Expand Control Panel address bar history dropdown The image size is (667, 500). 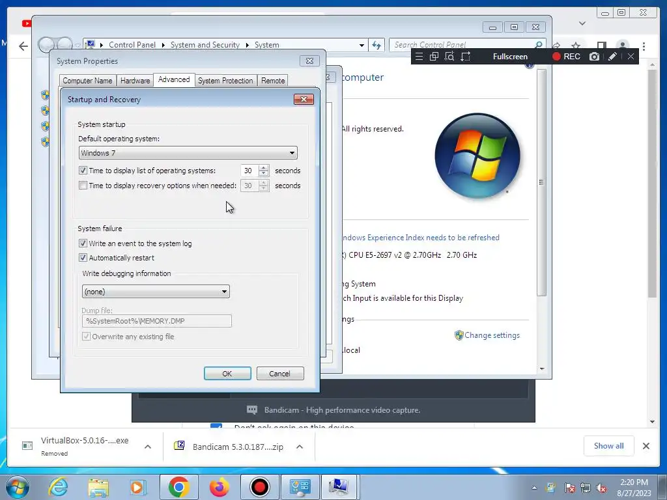coord(362,45)
